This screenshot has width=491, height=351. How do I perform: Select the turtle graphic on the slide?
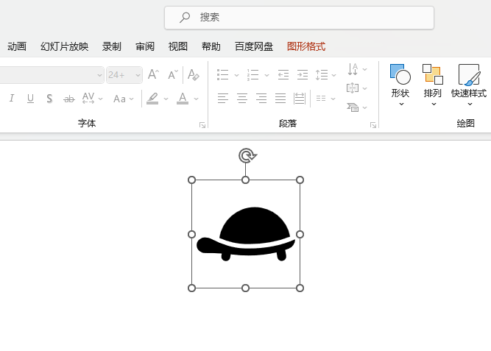[x=246, y=234]
